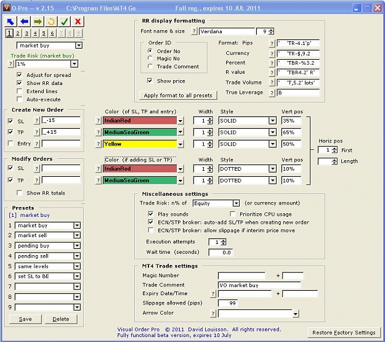The image size is (385, 342).
Task: Open help for Trade Risk percent
Action: 10,64
